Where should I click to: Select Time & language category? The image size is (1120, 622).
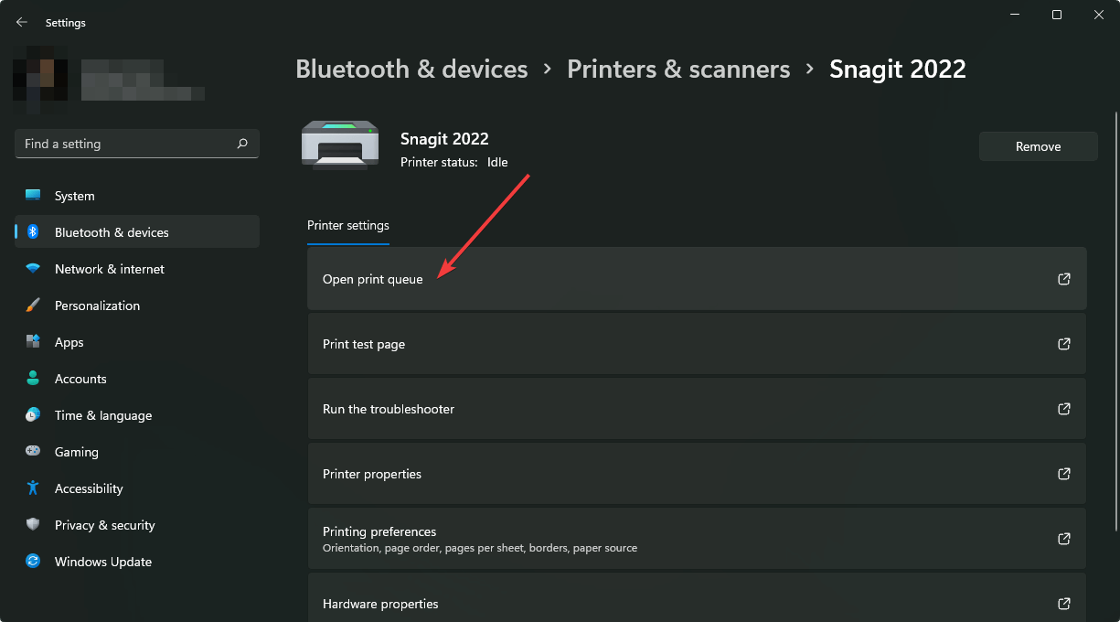[102, 415]
